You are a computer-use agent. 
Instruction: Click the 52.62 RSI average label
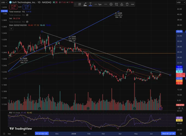tap(179, 120)
